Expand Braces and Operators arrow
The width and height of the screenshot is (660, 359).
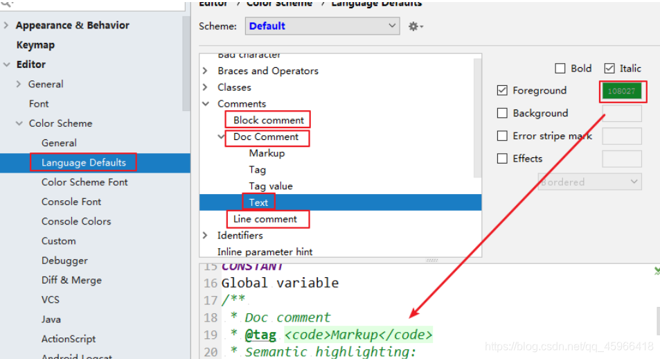coord(205,71)
